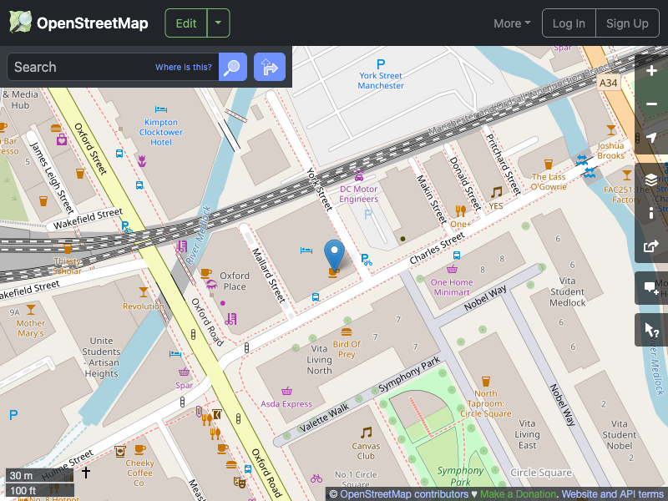Select the Directions arrow icon beside search
The height and width of the screenshot is (501, 668).
click(x=269, y=67)
